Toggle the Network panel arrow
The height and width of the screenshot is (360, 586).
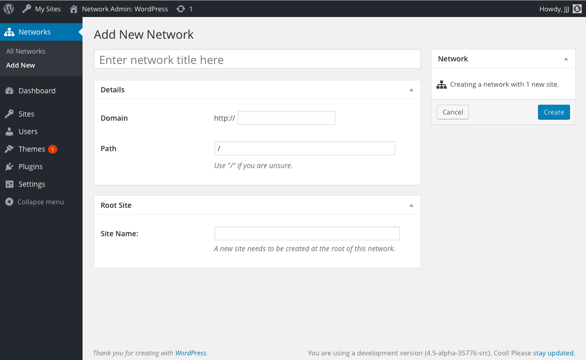point(566,59)
